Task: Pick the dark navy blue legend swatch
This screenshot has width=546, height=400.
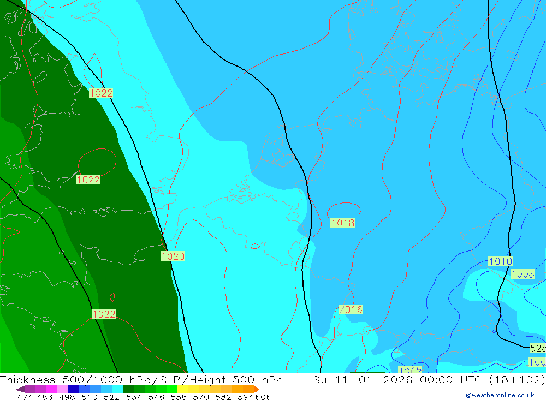Action: [74, 389]
